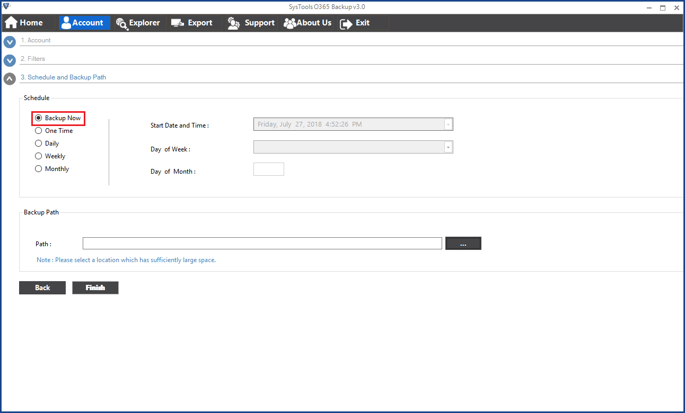This screenshot has height=413, width=685.
Task: Click the Home house icon
Action: coord(11,23)
